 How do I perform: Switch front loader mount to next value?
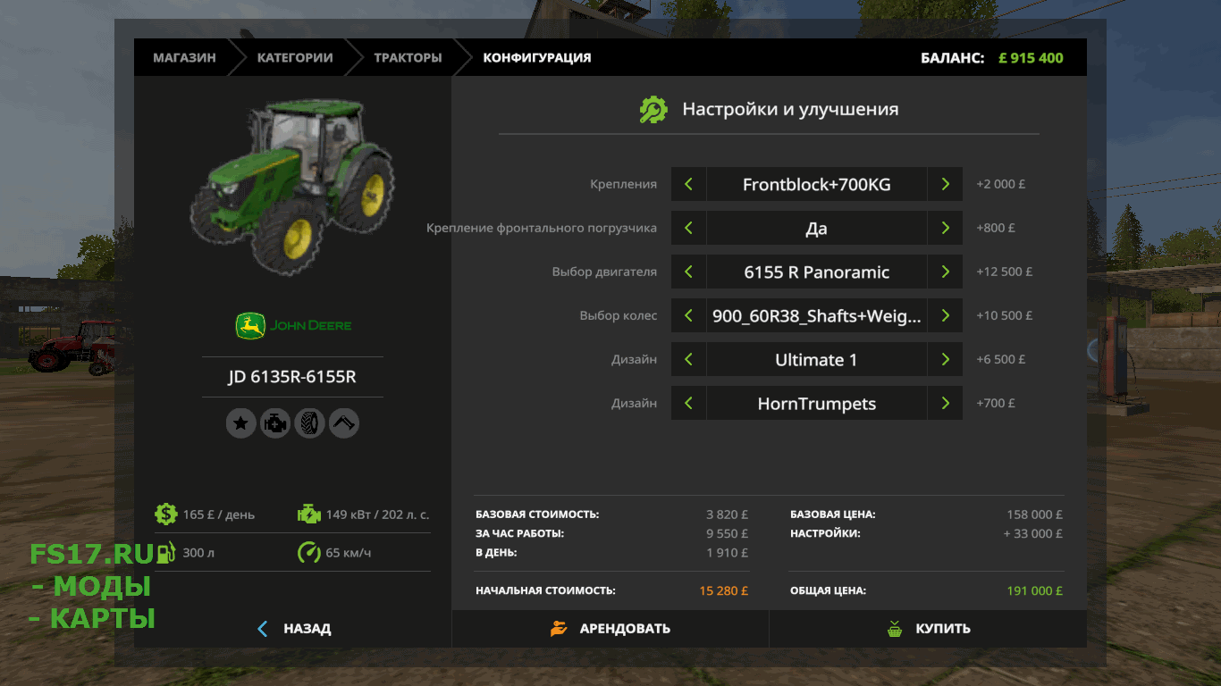point(945,228)
